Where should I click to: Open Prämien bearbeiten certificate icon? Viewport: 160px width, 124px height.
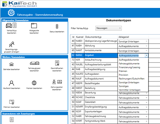[x=12, y=102]
